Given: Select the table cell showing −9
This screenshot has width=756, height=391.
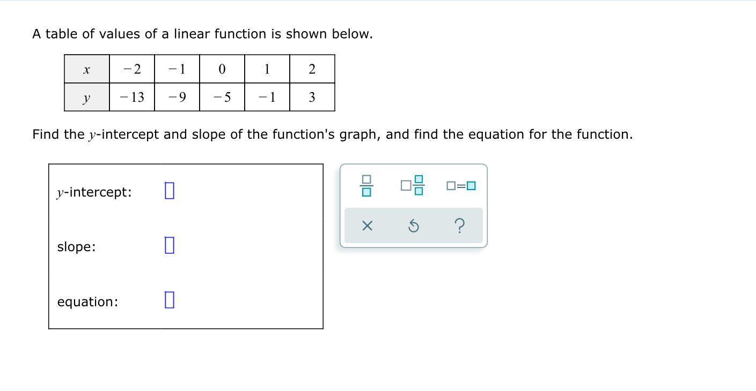Looking at the screenshot, I should 177,97.
